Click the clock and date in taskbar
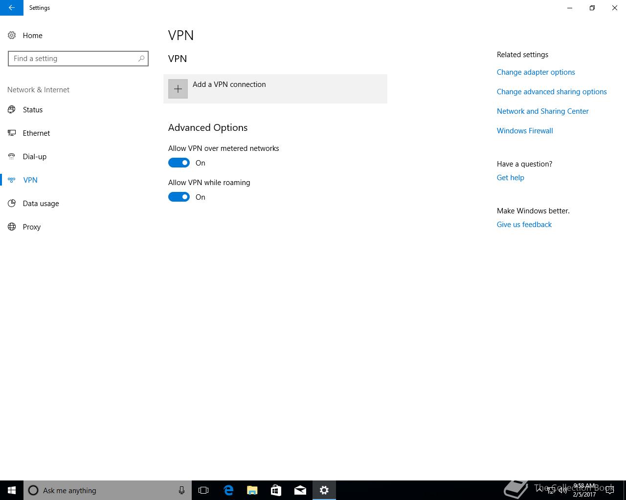Viewport: 626px width, 500px height. [584, 490]
